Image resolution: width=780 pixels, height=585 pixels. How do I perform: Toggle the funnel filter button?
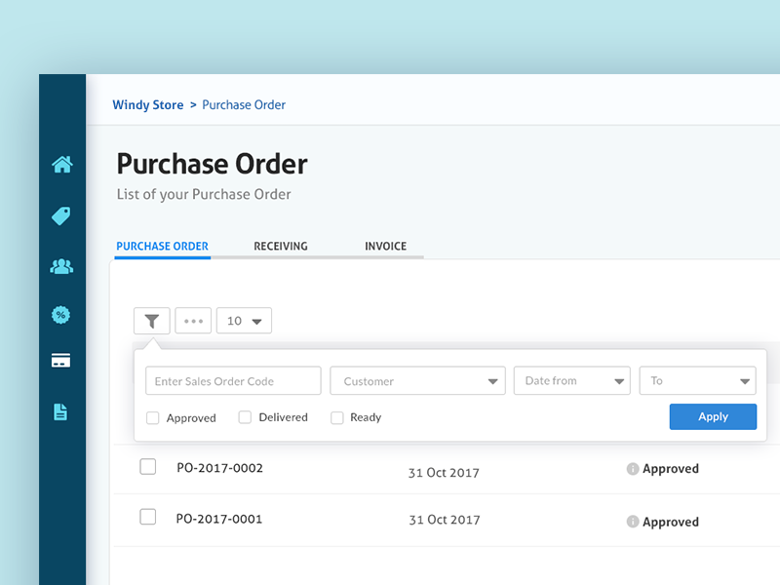coord(152,321)
